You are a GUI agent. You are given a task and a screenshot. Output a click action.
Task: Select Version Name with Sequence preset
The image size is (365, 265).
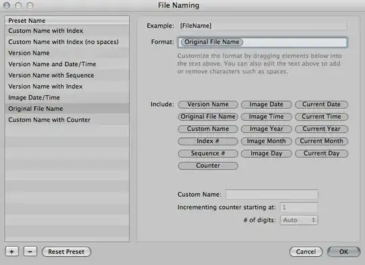click(67, 75)
